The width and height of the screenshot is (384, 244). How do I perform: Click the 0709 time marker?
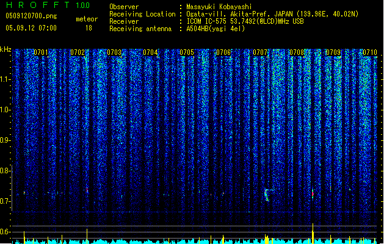[333, 52]
